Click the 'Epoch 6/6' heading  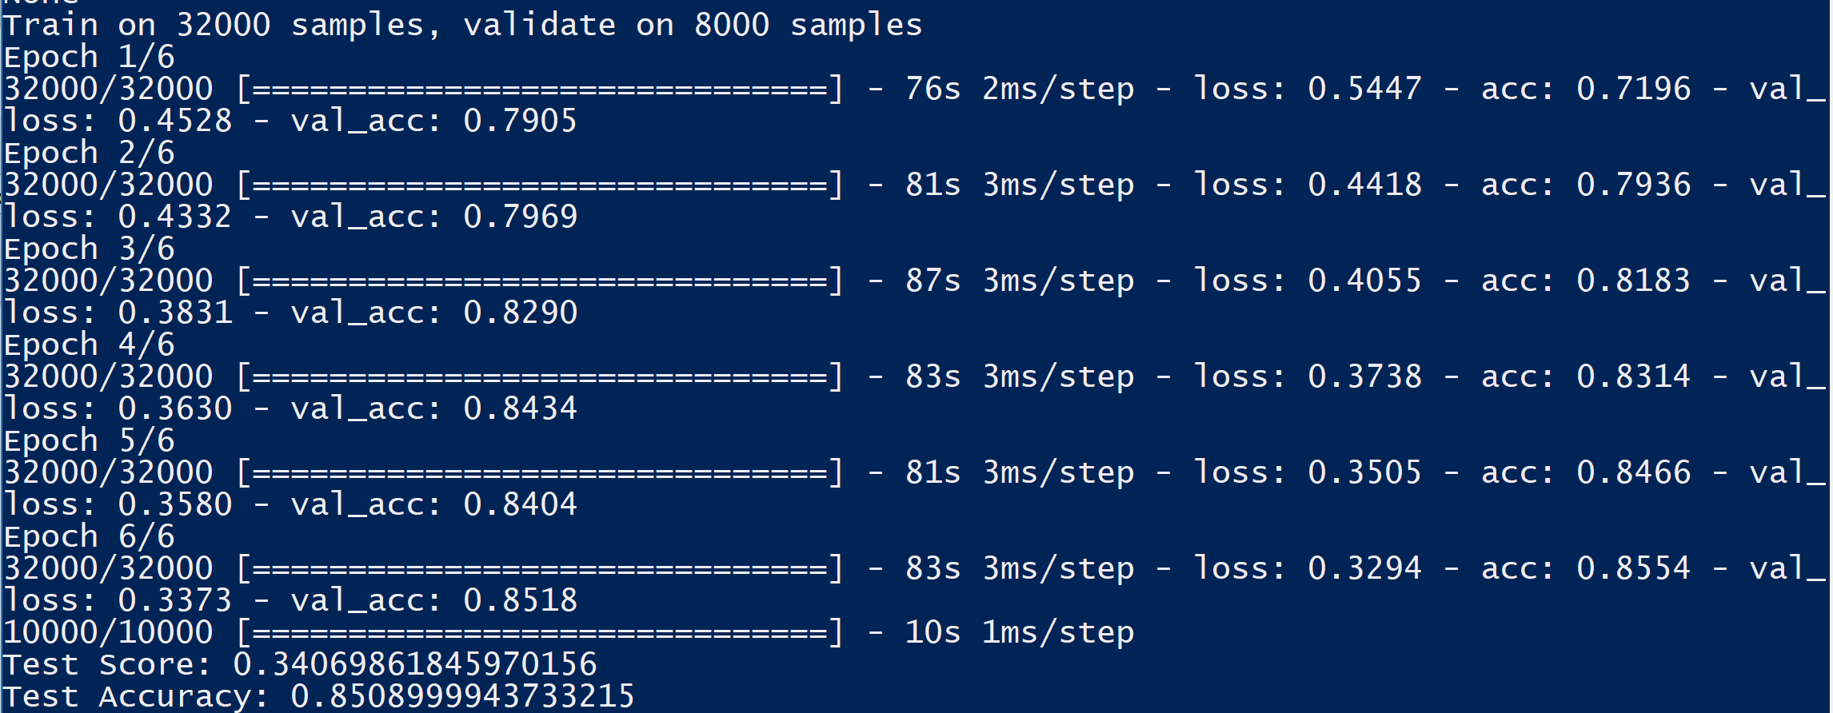point(89,537)
